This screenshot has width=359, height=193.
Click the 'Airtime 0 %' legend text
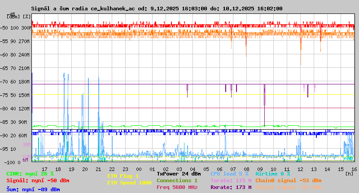273,174
